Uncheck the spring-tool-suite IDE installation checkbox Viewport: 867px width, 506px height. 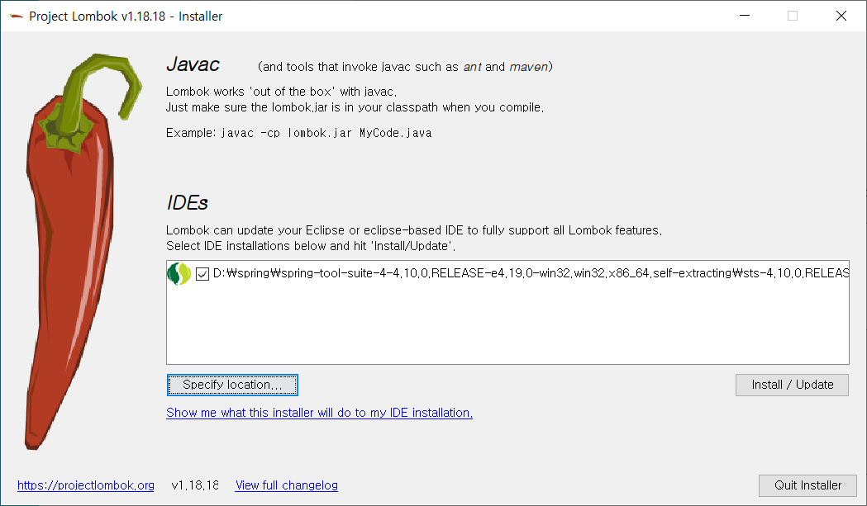[202, 274]
